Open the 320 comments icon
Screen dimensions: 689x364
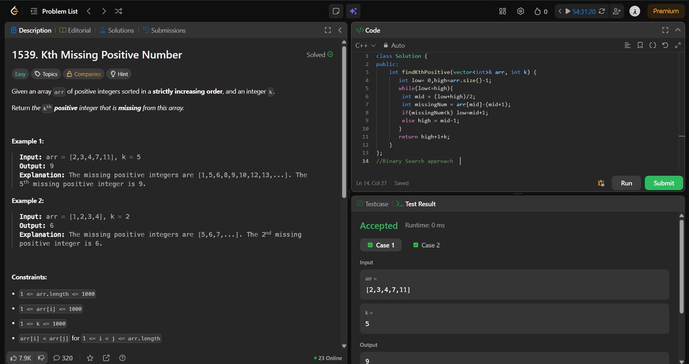point(63,358)
